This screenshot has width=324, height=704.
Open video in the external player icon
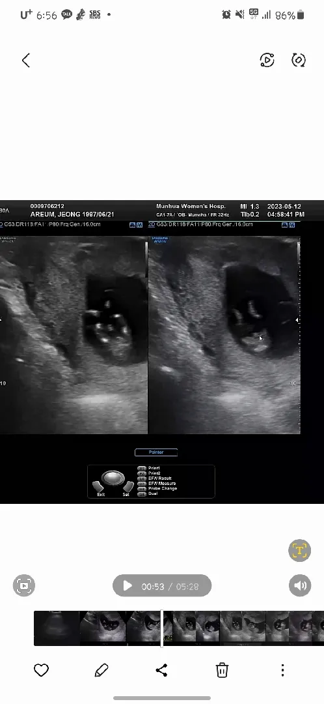[267, 60]
